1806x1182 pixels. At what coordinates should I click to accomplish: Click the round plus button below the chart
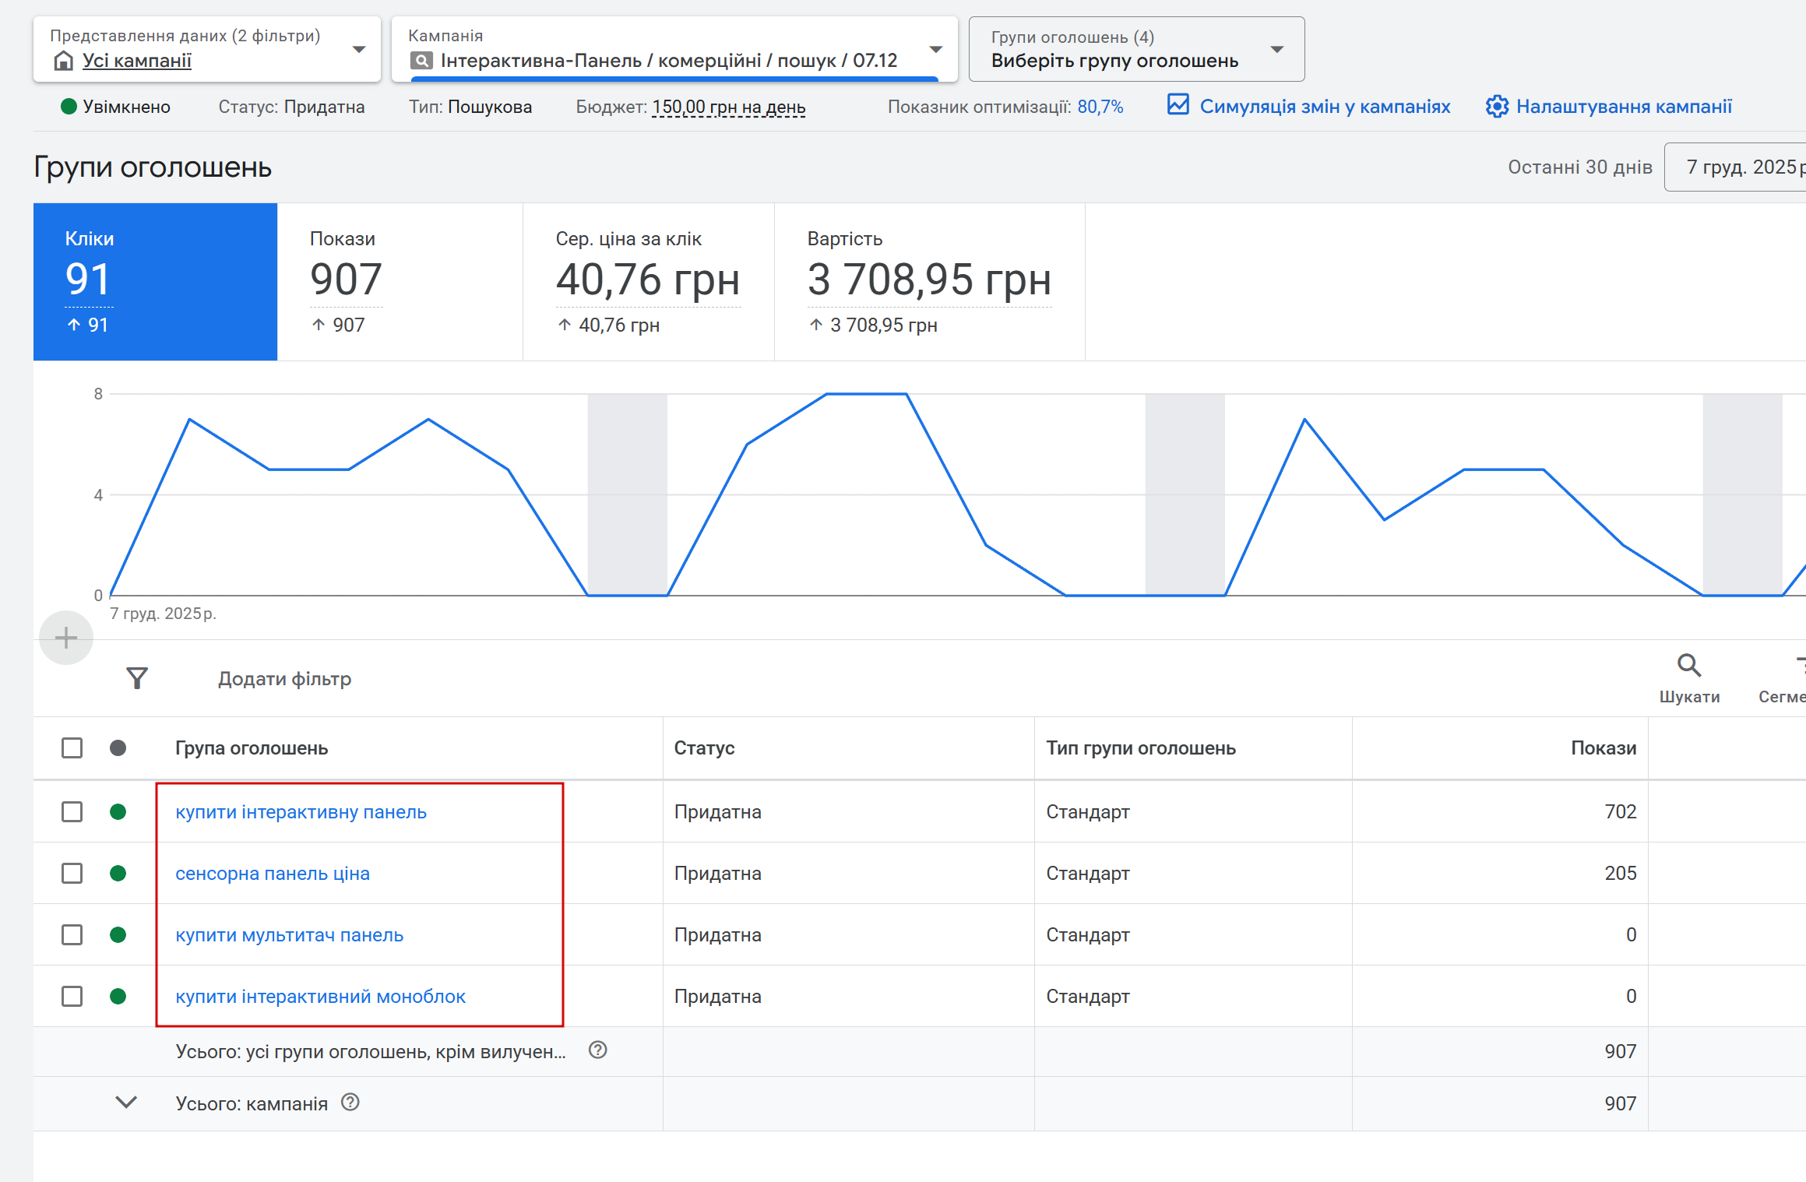pyautogui.click(x=66, y=638)
